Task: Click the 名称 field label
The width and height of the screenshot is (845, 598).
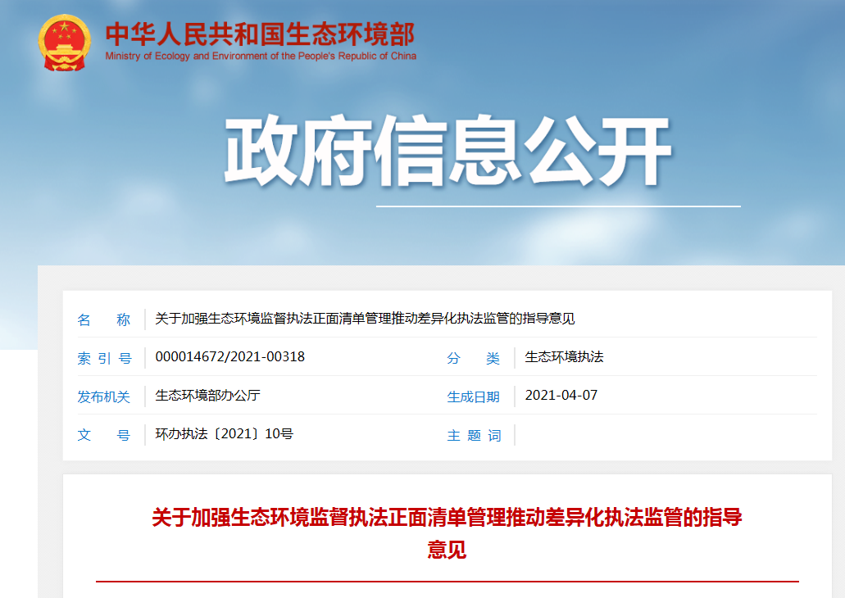Action: tap(105, 319)
